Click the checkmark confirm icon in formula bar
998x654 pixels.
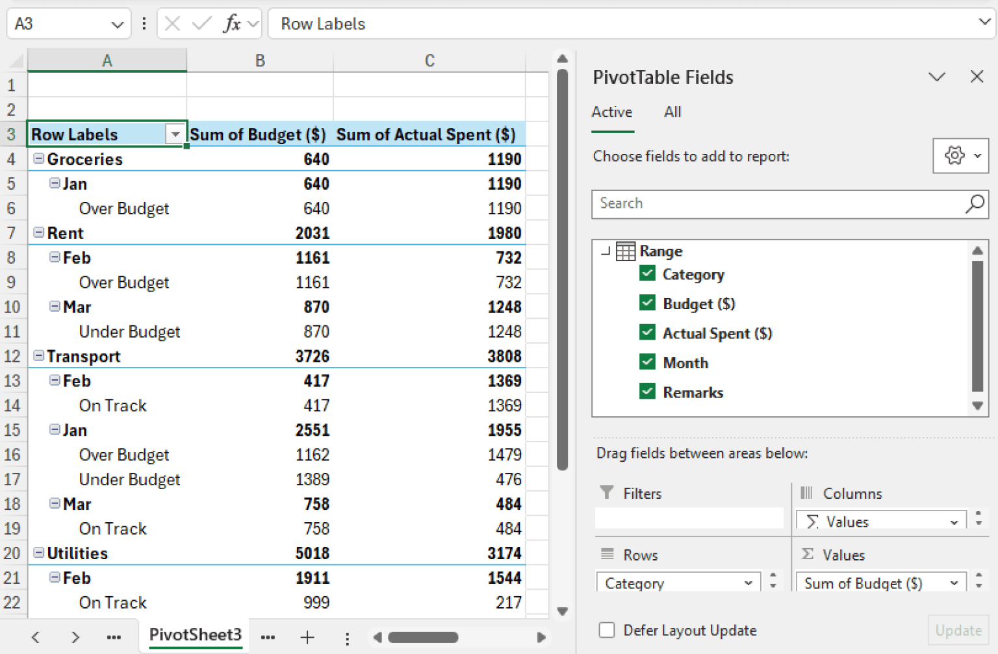point(201,23)
